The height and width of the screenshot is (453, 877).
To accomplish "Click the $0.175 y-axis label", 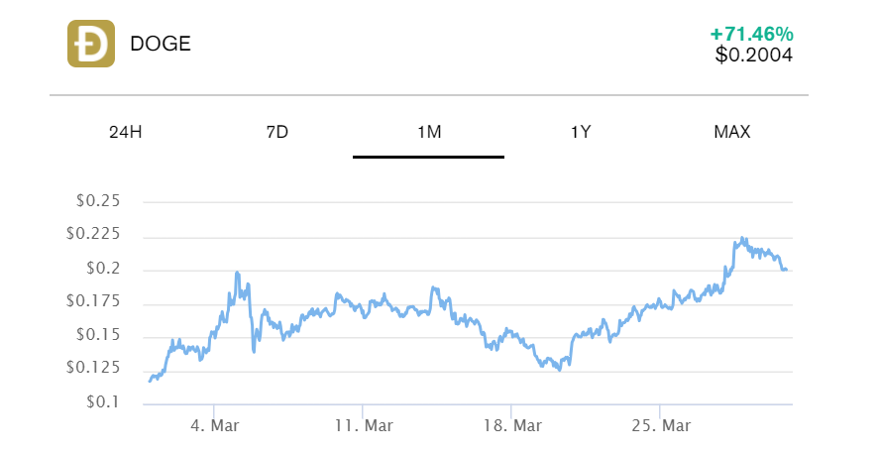I will click(93, 301).
